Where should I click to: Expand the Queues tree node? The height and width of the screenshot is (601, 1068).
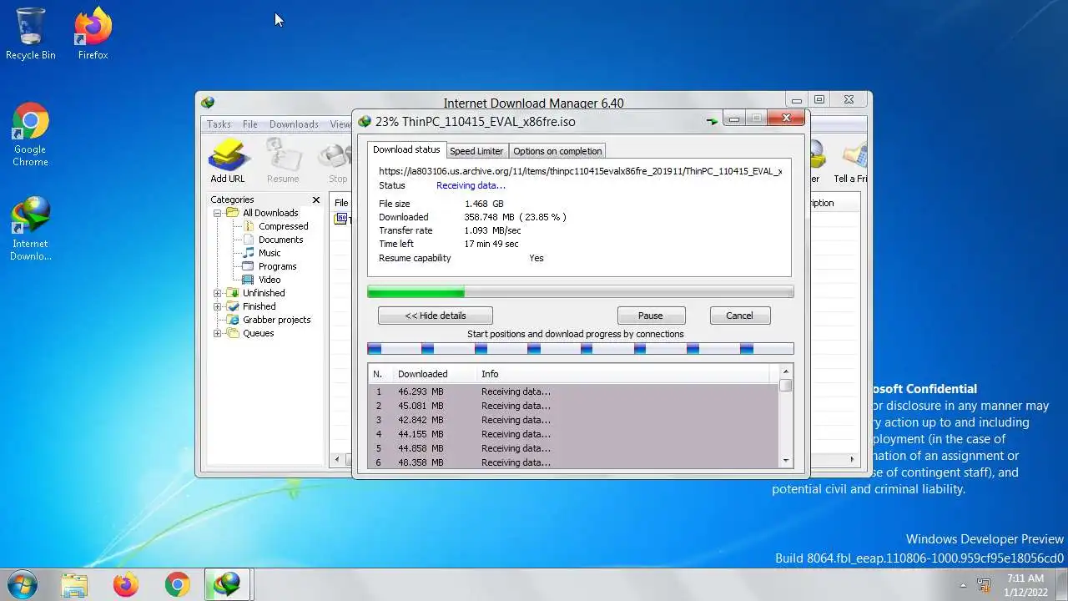tap(218, 333)
